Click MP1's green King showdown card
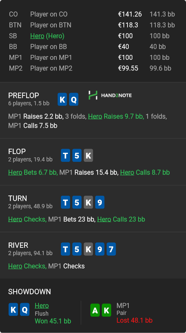 coord(106,310)
